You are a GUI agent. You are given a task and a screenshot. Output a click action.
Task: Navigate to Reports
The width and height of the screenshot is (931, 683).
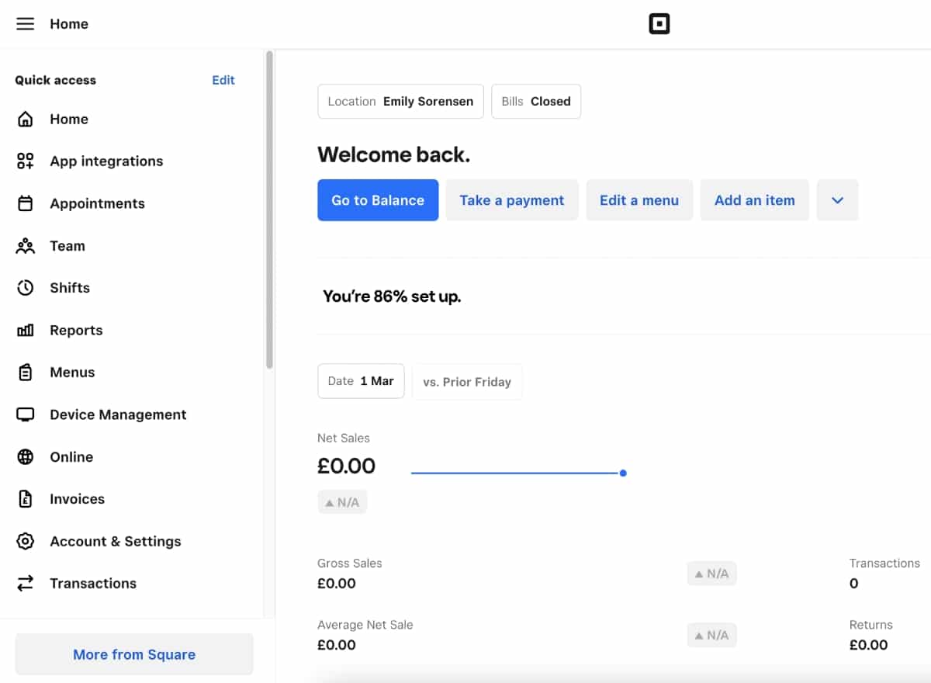pos(76,331)
